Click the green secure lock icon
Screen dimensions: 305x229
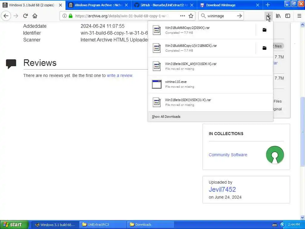(71, 16)
